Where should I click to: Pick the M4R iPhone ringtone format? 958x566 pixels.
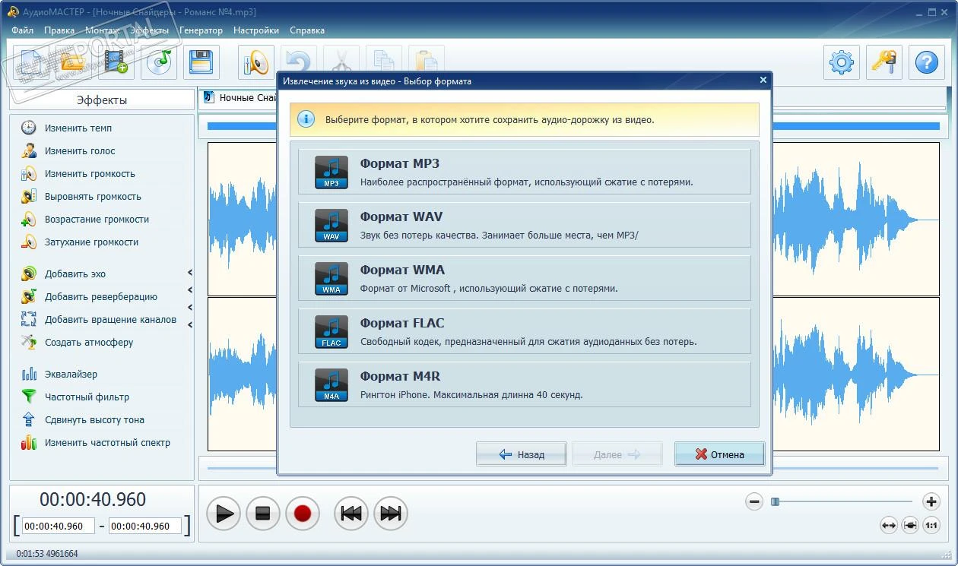tap(524, 384)
